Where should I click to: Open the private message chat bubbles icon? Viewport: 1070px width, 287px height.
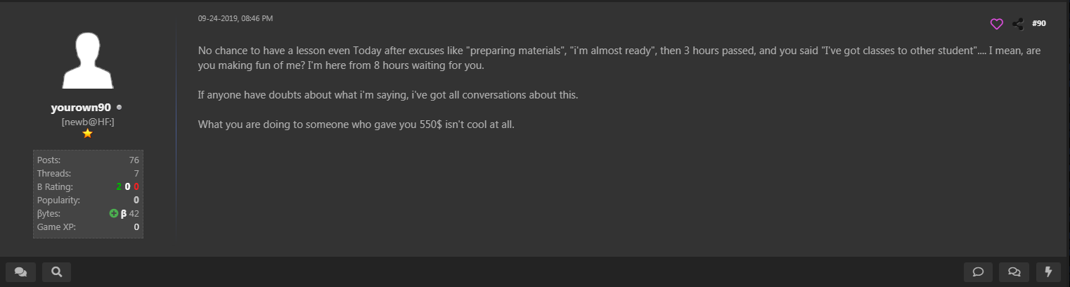tap(20, 272)
